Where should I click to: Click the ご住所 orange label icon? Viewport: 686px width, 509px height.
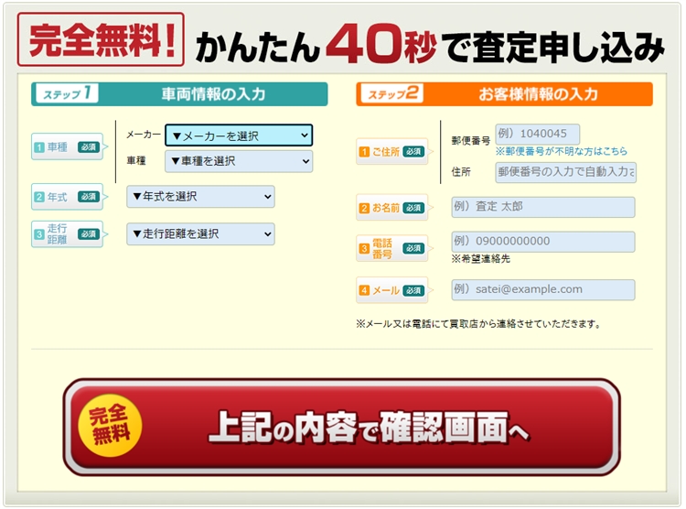coord(391,152)
